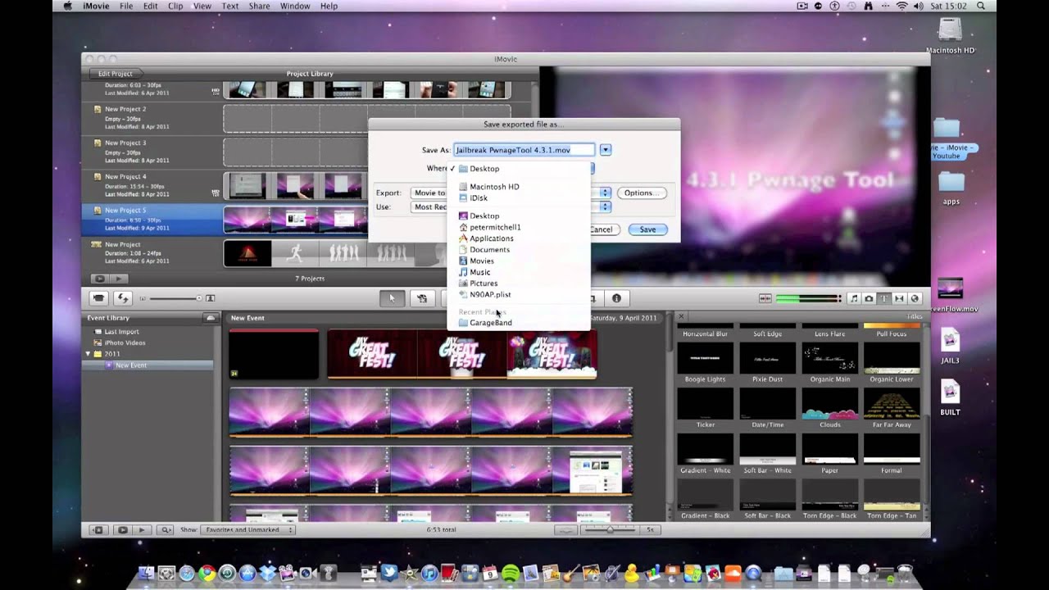Open Safari from the Dock
The image size is (1049, 590).
click(x=186, y=574)
